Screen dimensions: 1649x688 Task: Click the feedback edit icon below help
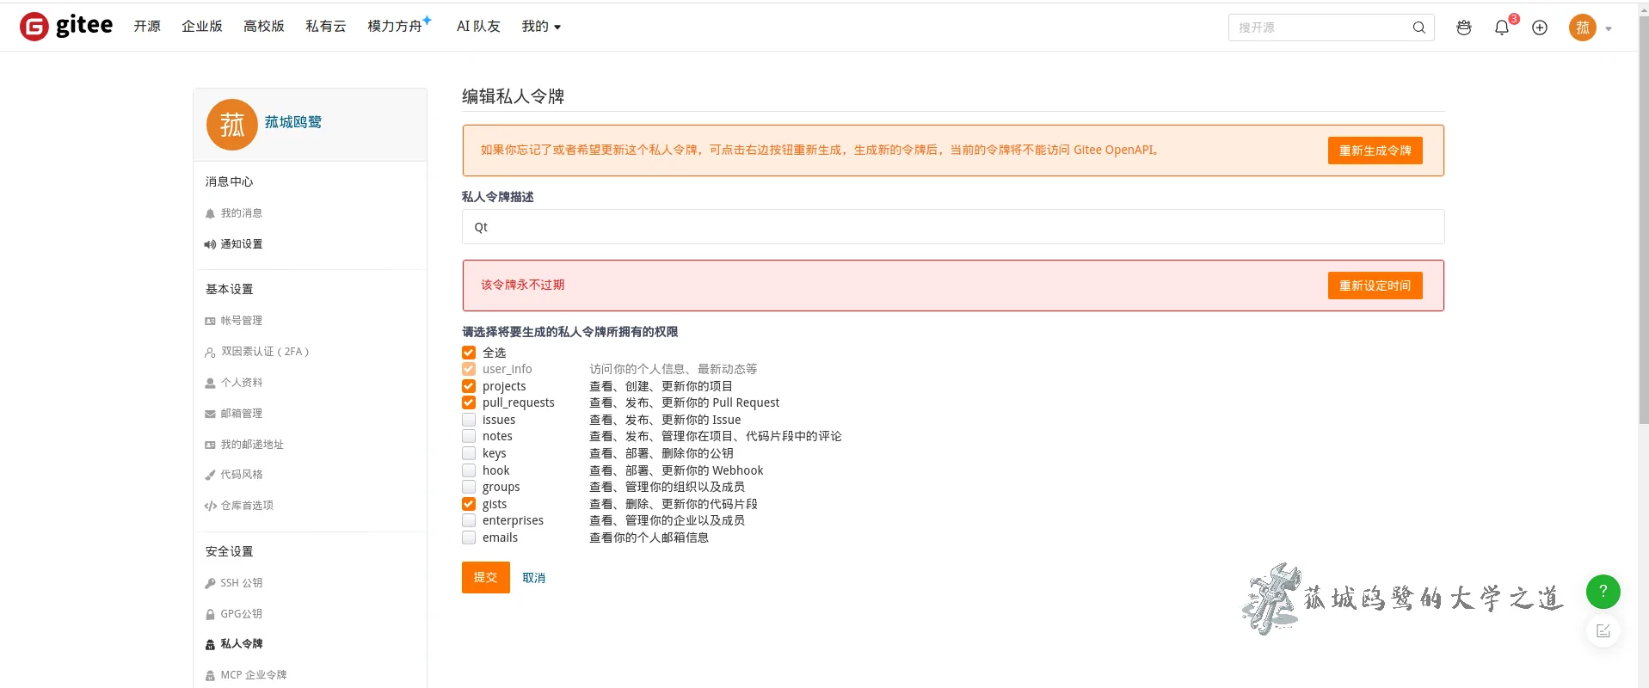1603,631
